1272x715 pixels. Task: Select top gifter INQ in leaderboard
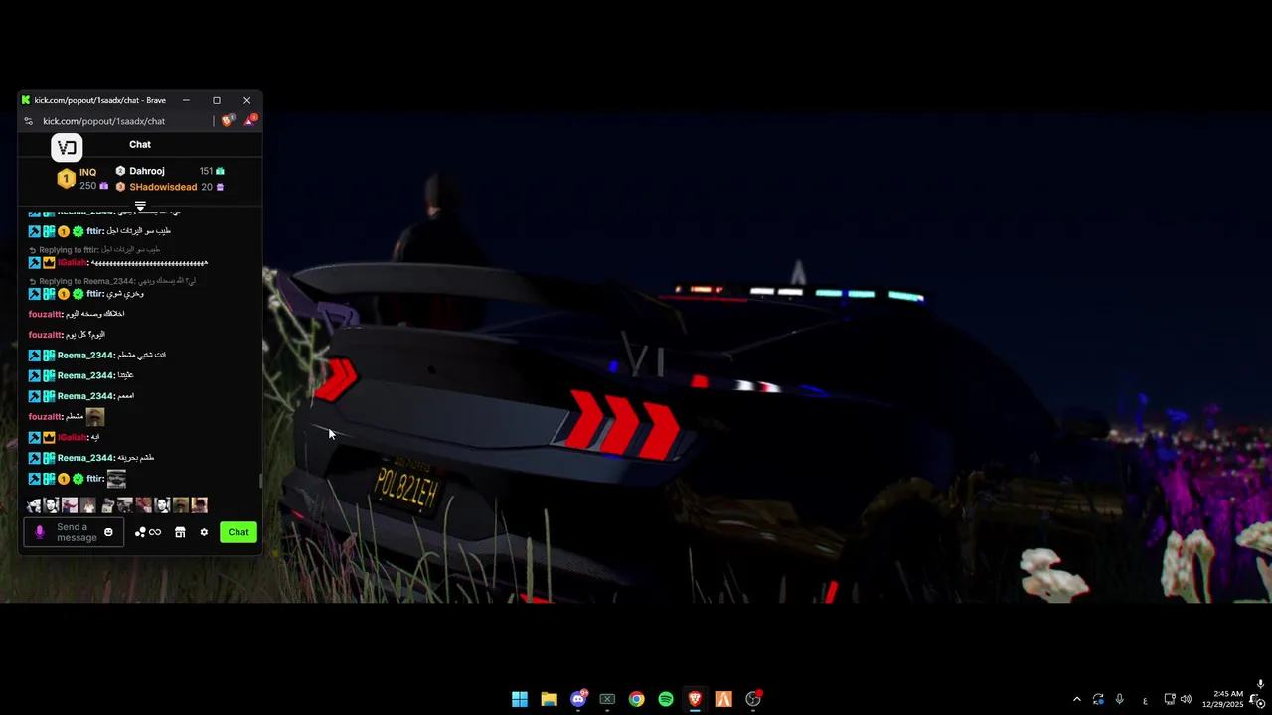(87, 172)
